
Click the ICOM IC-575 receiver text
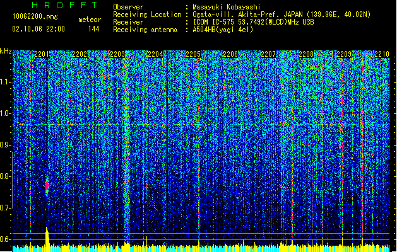coord(253,22)
